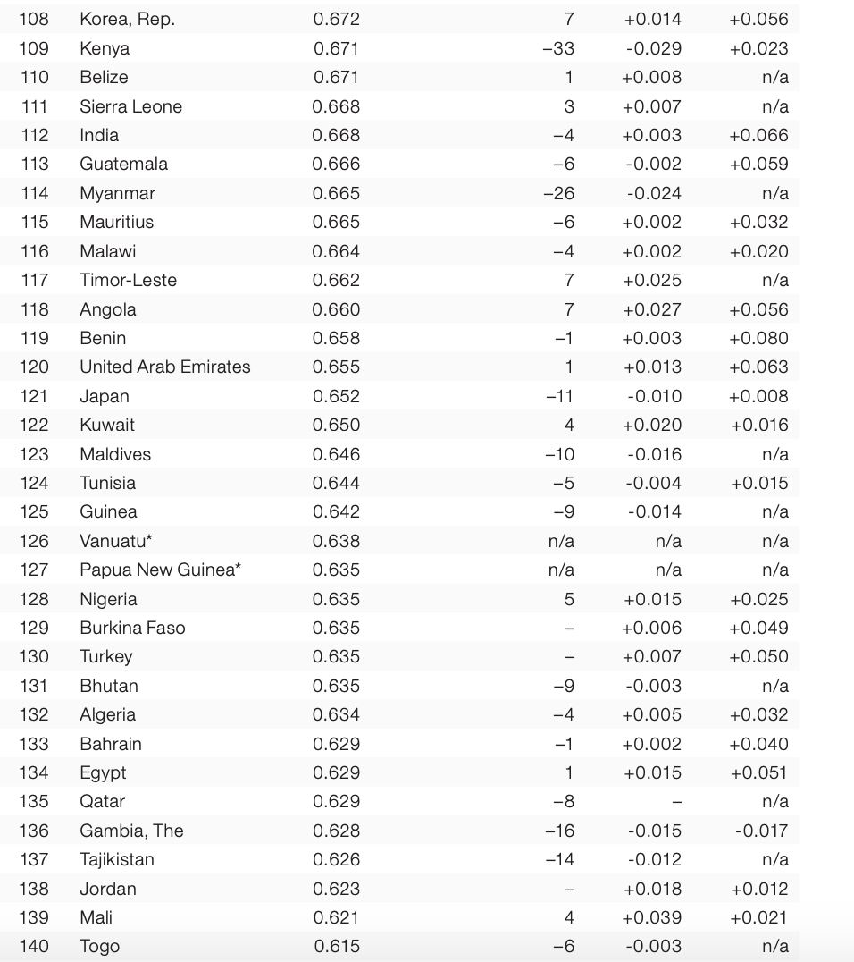Click the country name Korea, Rep.
Screen dimensions: 854x962
[128, 19]
